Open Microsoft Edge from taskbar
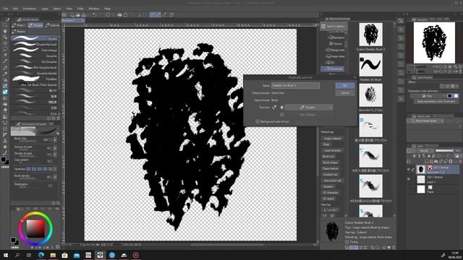The image size is (463, 260). point(41,255)
